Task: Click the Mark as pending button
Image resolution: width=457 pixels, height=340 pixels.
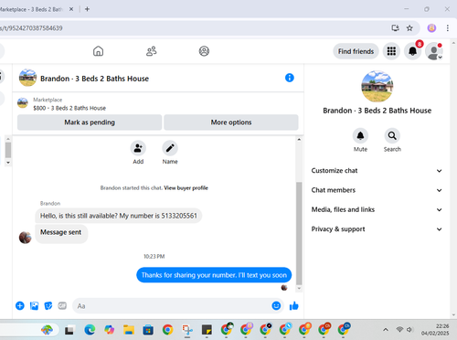Action: tap(90, 122)
